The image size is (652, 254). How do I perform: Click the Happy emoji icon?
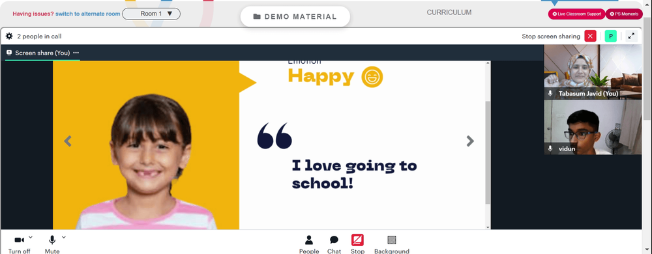point(372,77)
